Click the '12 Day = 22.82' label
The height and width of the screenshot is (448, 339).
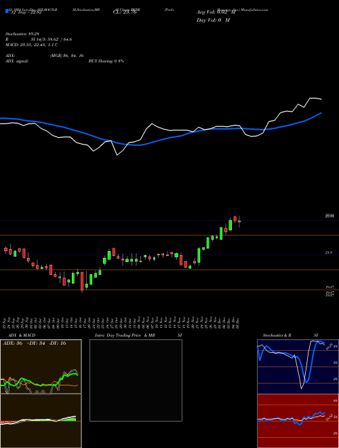[25, 12]
